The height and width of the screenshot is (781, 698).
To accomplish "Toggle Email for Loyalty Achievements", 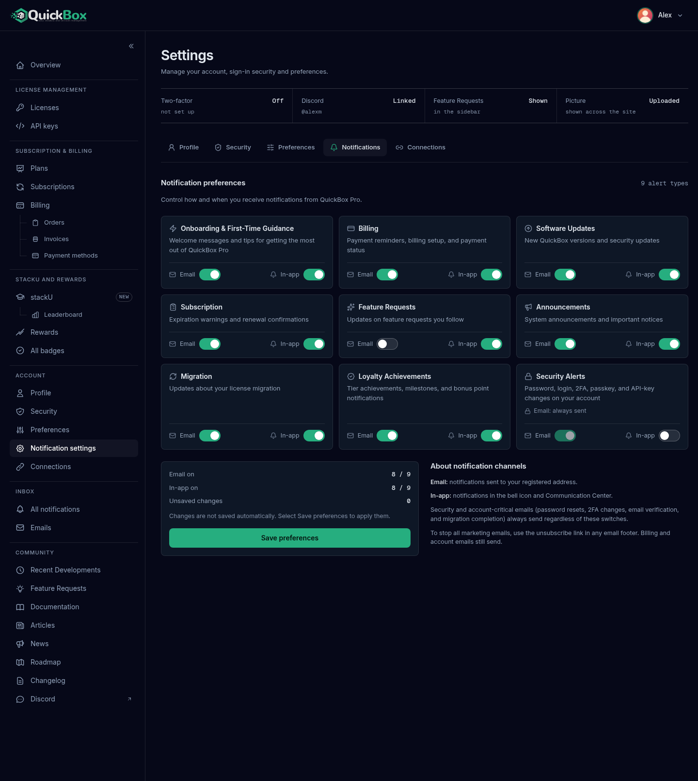I will [x=387, y=436].
